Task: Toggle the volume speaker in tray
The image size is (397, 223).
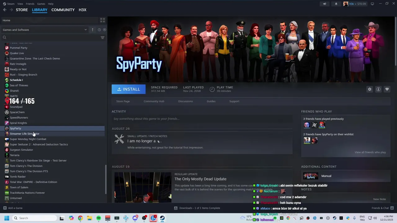Action: 375,218
